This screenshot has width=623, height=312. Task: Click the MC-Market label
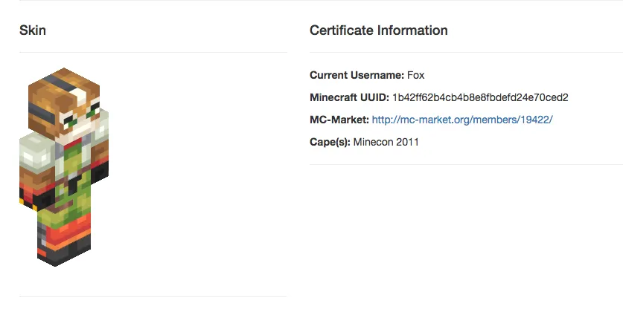pos(339,120)
